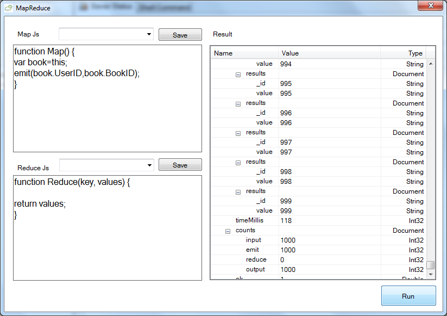The image size is (447, 316).
Task: Collapse the results node with _id 999
Action: (x=238, y=192)
